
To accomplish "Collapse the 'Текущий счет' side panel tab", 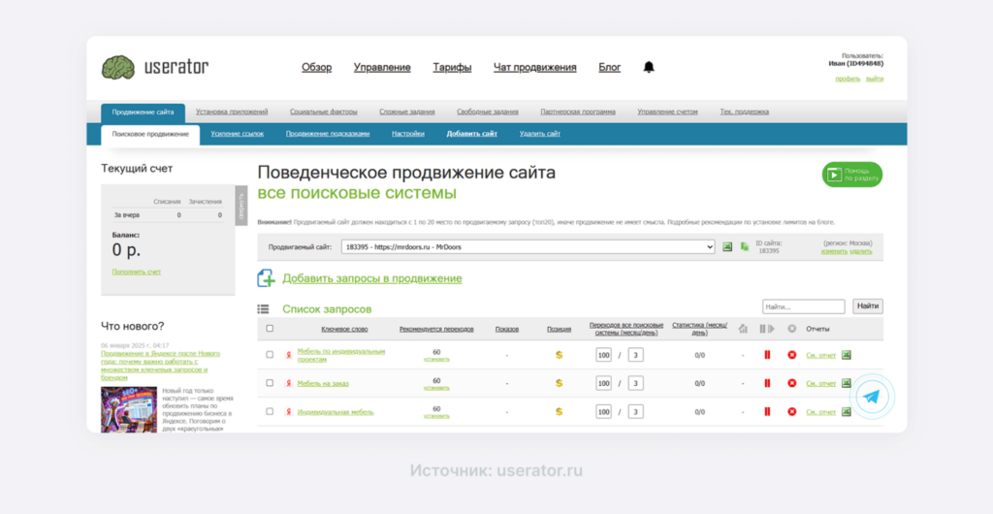I will click(240, 208).
